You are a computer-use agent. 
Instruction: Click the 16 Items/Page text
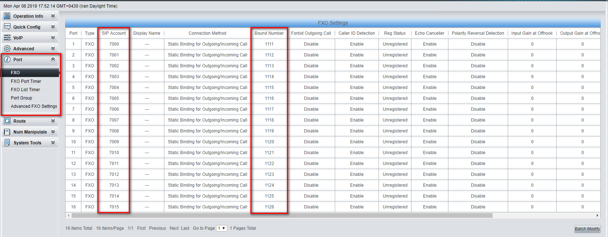tap(110, 228)
